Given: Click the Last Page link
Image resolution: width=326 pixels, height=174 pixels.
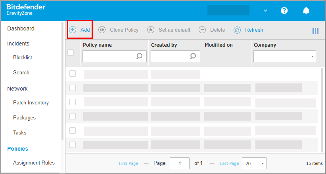Looking at the screenshot, I should coord(229,163).
